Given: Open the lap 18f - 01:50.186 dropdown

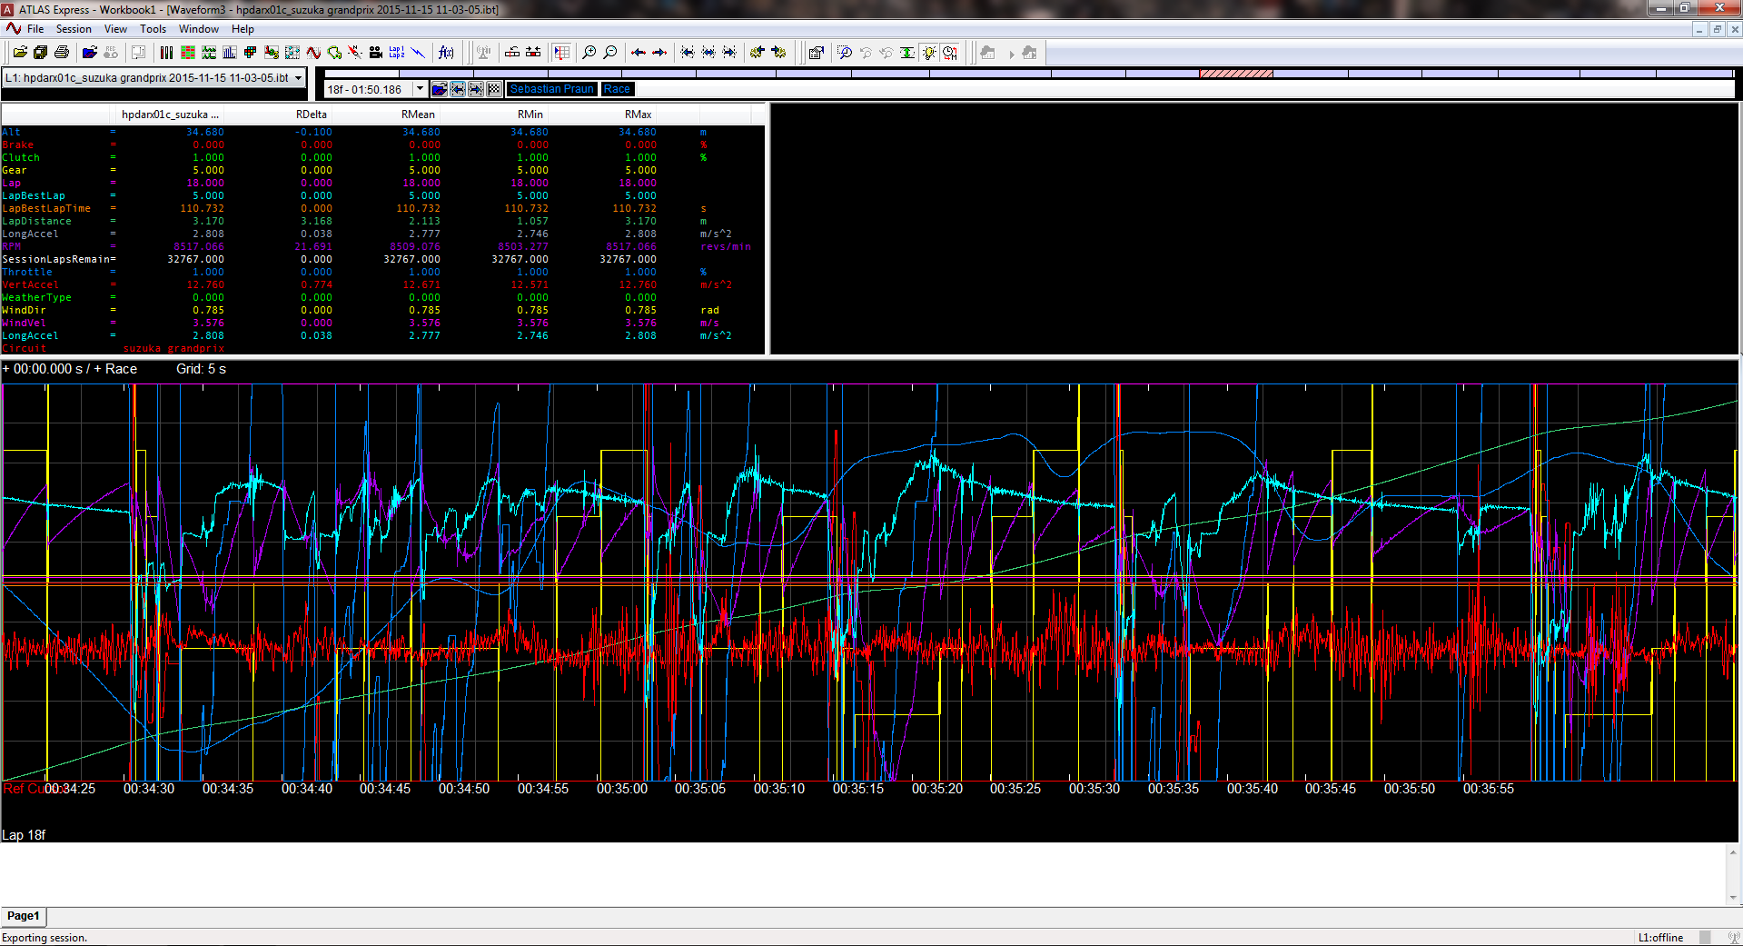Looking at the screenshot, I should (x=420, y=89).
